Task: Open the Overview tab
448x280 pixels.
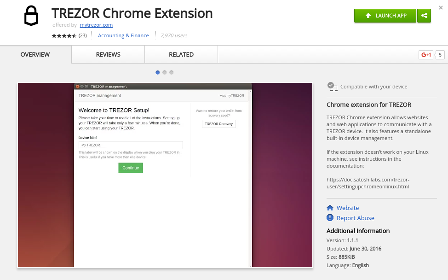Action: point(35,54)
